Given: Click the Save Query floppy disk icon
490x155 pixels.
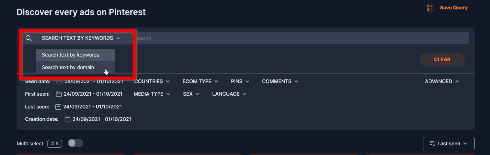Looking at the screenshot, I should (x=431, y=8).
